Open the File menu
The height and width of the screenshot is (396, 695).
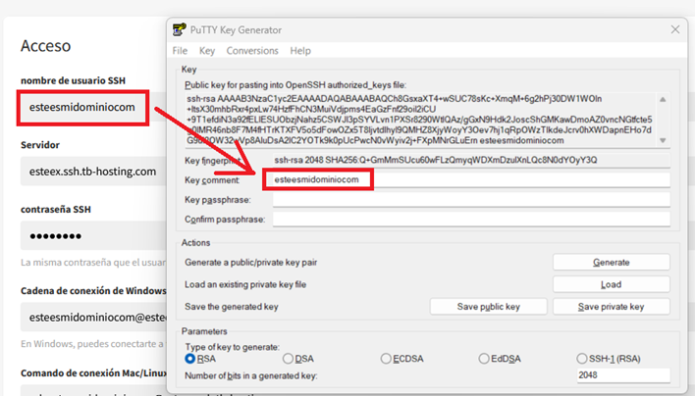point(180,50)
